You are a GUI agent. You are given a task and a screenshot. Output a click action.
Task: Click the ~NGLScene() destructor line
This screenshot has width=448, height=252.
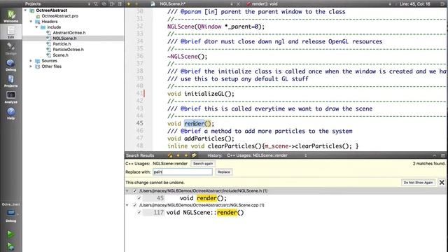(188, 57)
